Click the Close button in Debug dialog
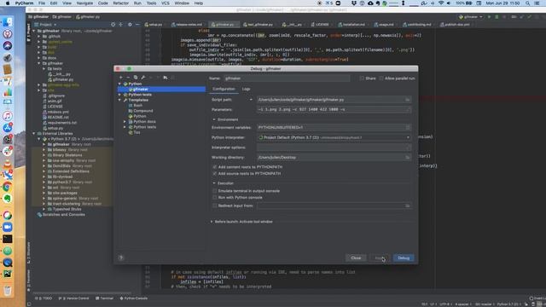The height and width of the screenshot is (307, 546). point(356,258)
